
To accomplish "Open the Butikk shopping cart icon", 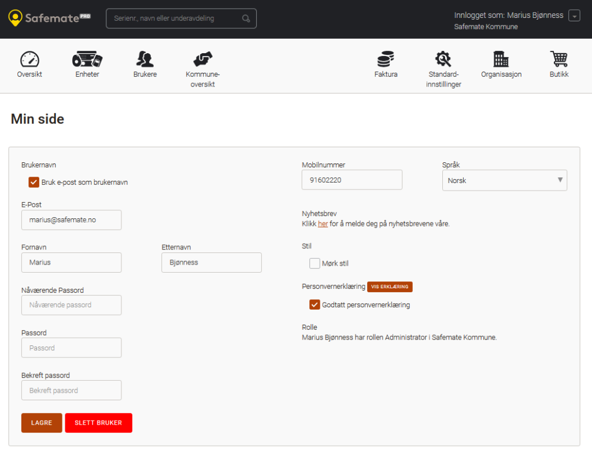I will pos(559,59).
